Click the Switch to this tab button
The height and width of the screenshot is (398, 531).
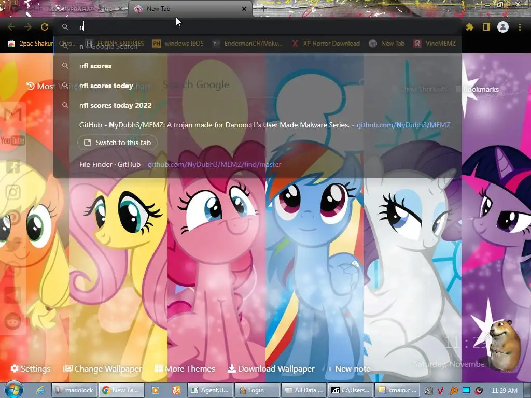[x=117, y=143]
